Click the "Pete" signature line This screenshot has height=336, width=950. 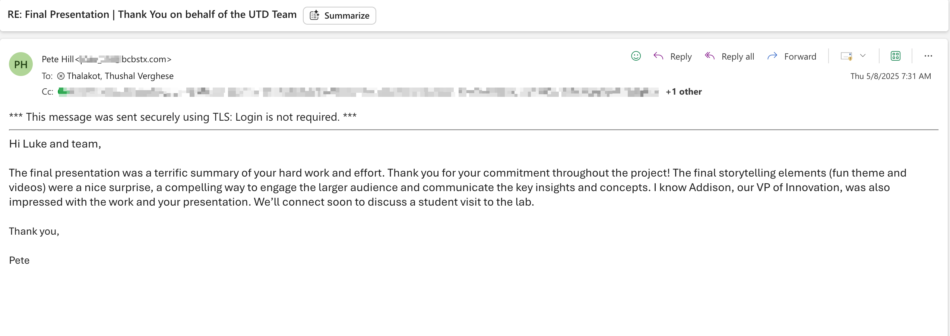tap(19, 260)
